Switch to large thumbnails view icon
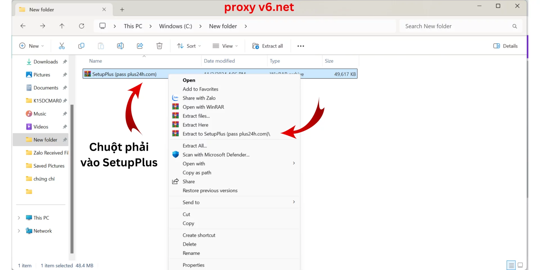540x270 pixels. pyautogui.click(x=520, y=265)
